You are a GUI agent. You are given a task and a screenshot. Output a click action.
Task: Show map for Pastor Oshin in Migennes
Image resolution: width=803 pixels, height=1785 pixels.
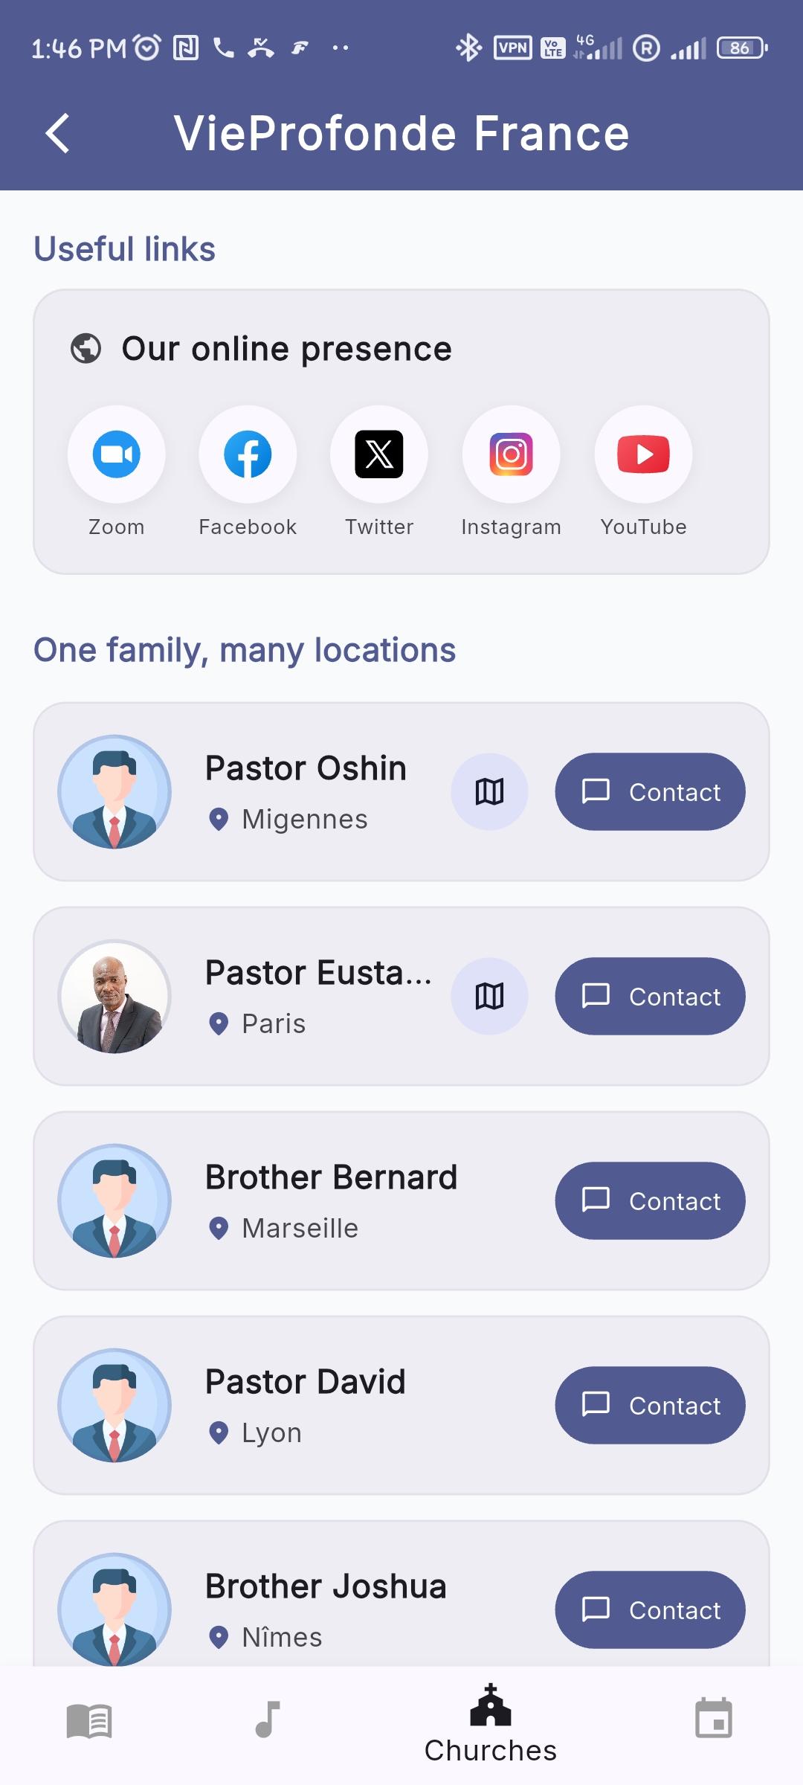[x=489, y=791]
